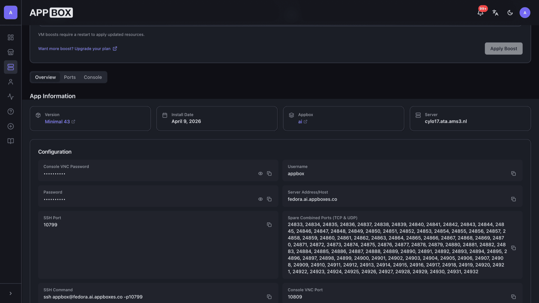
Task: Open the activity pulse icon in sidebar
Action: pyautogui.click(x=11, y=97)
